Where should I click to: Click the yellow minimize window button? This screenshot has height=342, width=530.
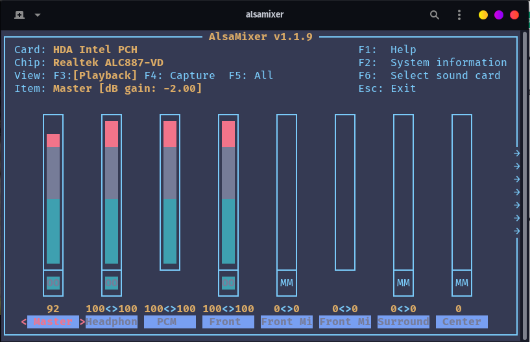[x=483, y=15]
